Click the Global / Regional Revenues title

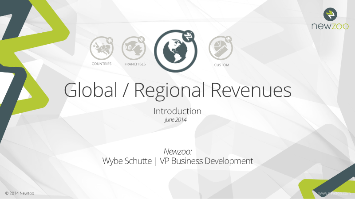[x=177, y=90]
